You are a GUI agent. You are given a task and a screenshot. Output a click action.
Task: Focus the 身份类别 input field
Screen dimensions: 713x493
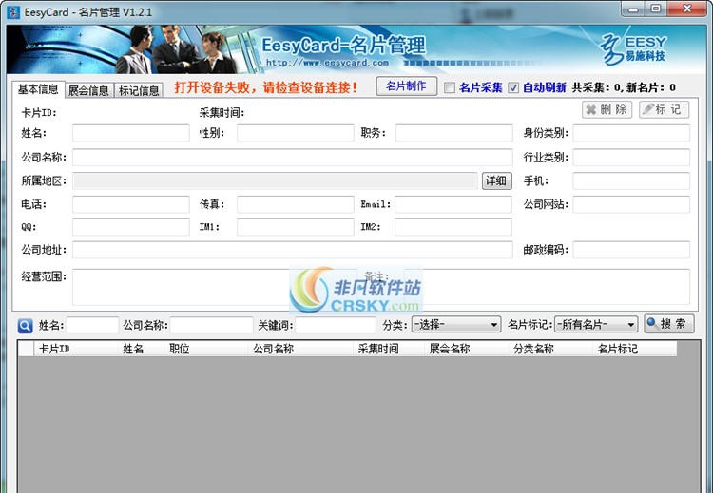(x=631, y=133)
